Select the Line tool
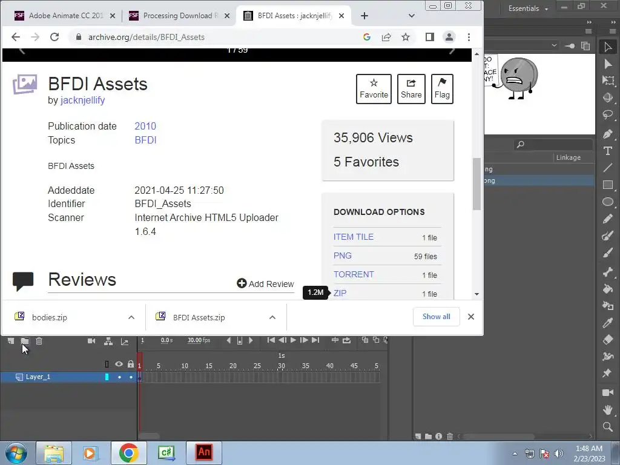The width and height of the screenshot is (620, 465). point(608,168)
